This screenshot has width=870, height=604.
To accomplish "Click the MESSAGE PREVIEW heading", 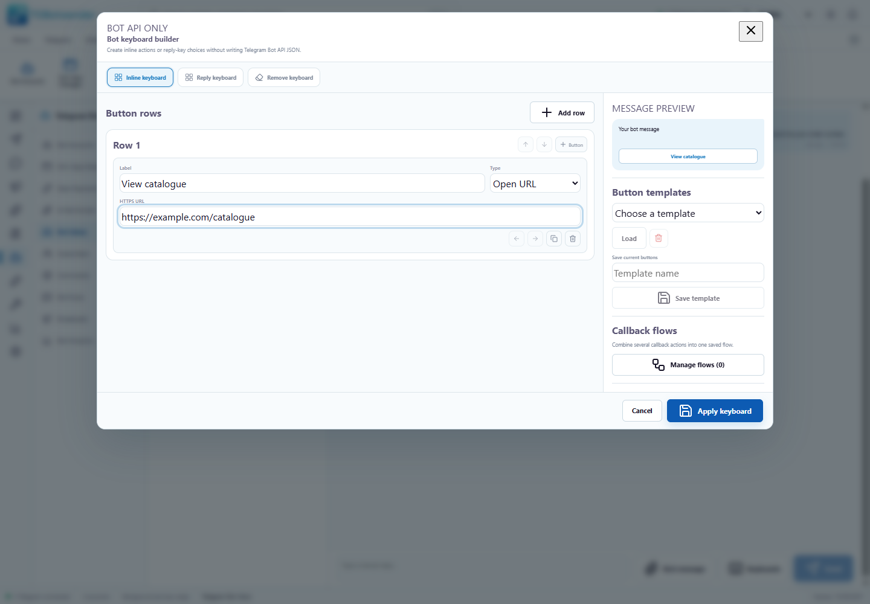I will click(653, 109).
